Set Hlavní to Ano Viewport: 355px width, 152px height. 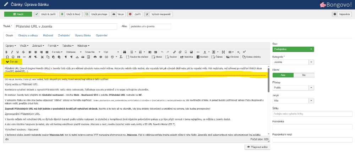click(283, 75)
